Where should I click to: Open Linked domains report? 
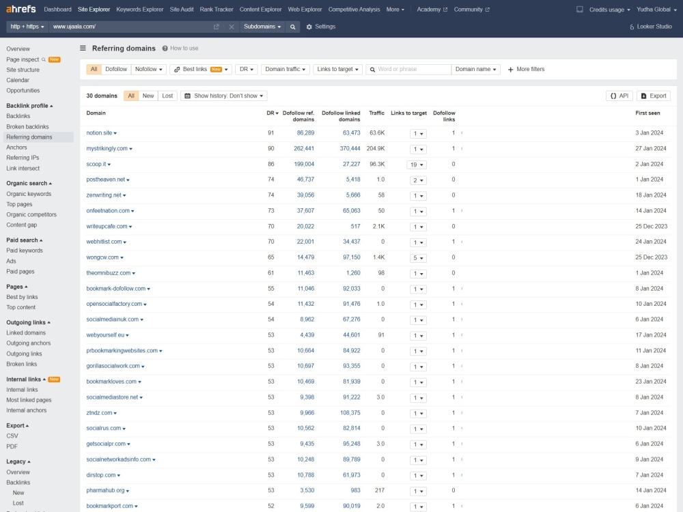tap(26, 332)
